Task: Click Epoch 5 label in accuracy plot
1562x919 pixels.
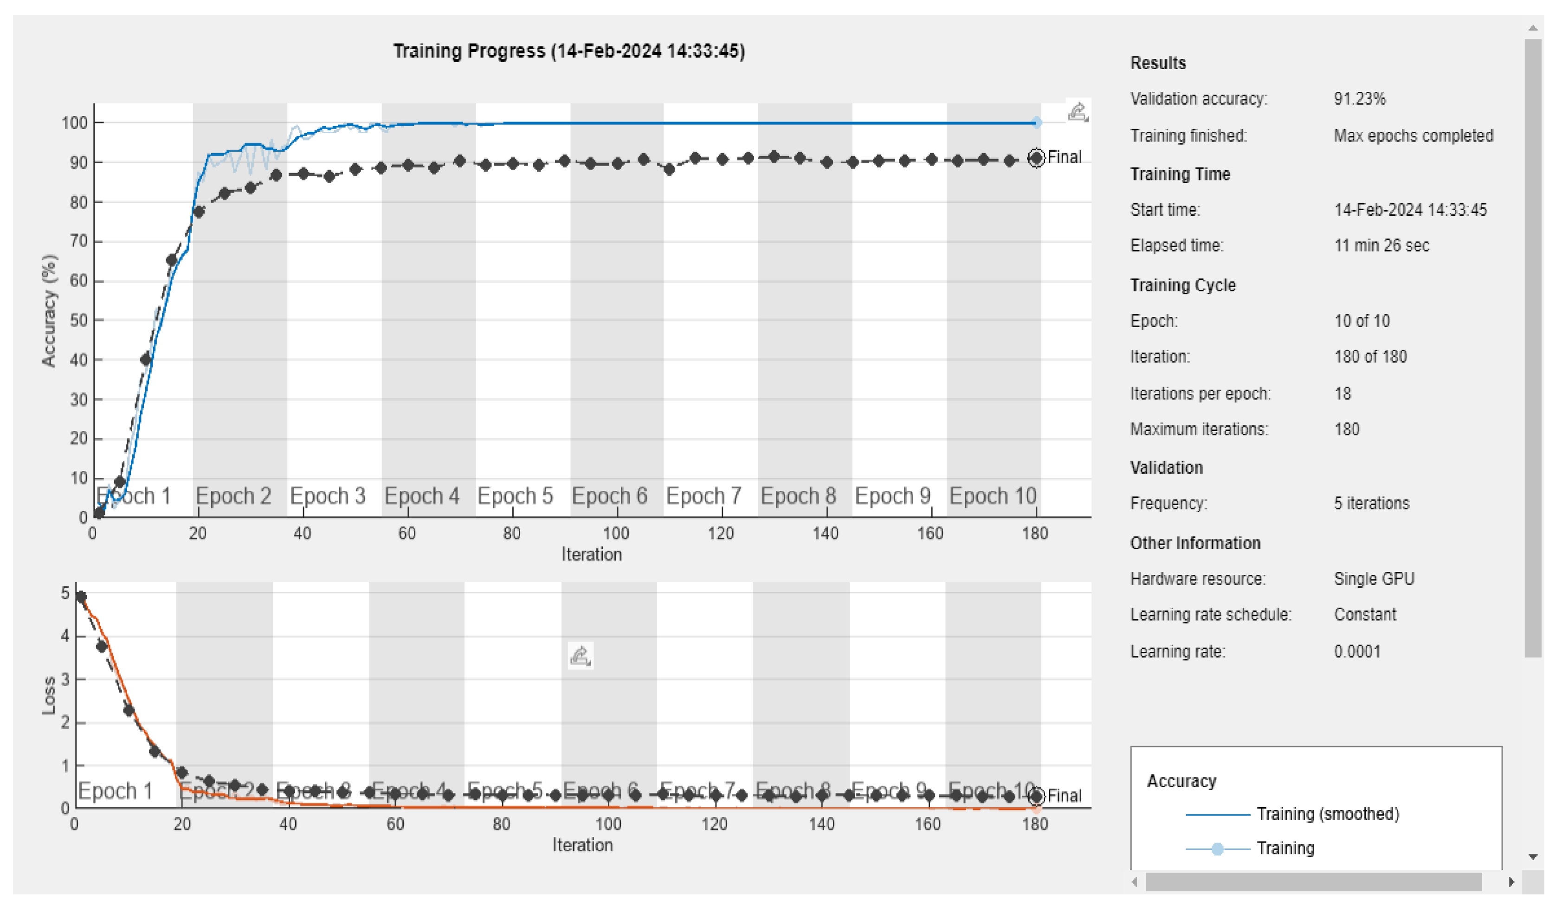Action: [x=515, y=496]
